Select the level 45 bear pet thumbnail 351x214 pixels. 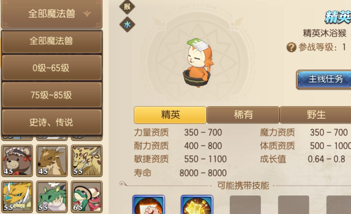[17, 160]
